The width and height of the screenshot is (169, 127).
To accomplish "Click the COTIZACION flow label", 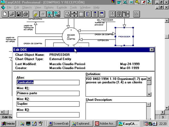I will click(103, 40).
